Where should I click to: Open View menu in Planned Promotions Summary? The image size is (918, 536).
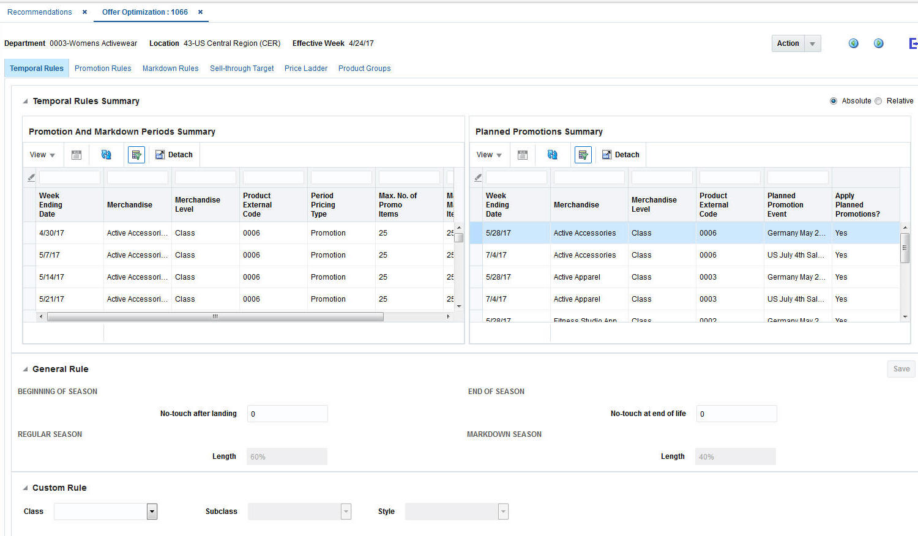[489, 155]
